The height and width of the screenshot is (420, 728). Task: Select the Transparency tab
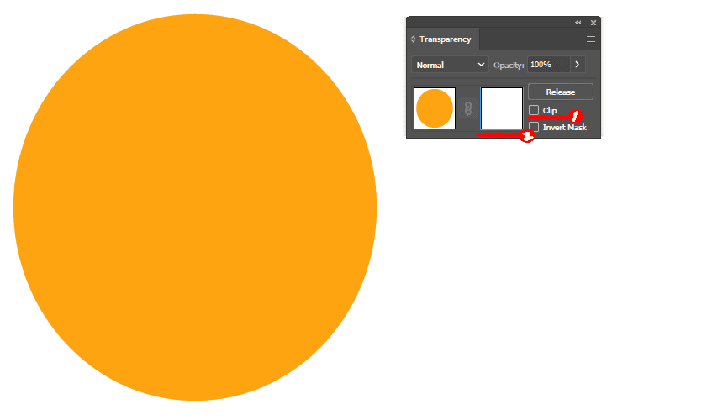(x=445, y=39)
